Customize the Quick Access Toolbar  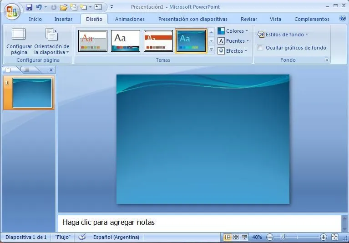(112, 7)
